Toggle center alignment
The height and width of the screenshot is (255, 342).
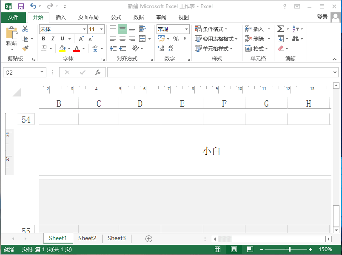coord(122,39)
